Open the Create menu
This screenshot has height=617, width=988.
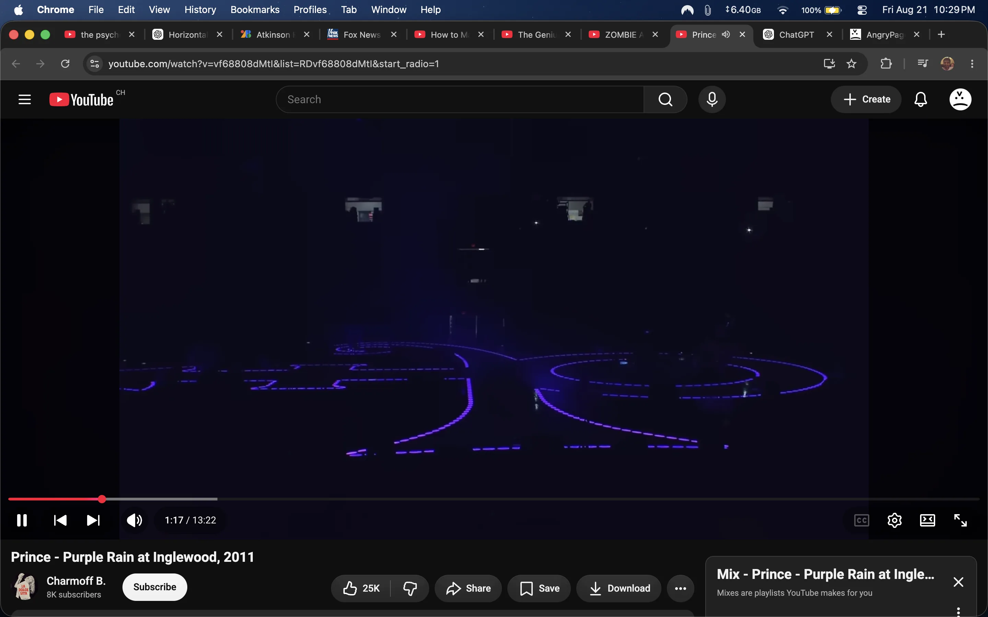[866, 99]
